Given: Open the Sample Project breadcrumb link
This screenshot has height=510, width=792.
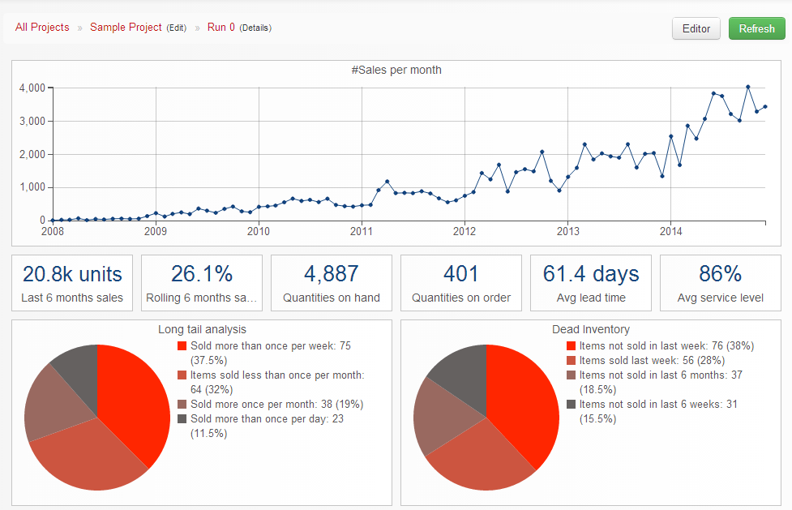Looking at the screenshot, I should [x=126, y=28].
